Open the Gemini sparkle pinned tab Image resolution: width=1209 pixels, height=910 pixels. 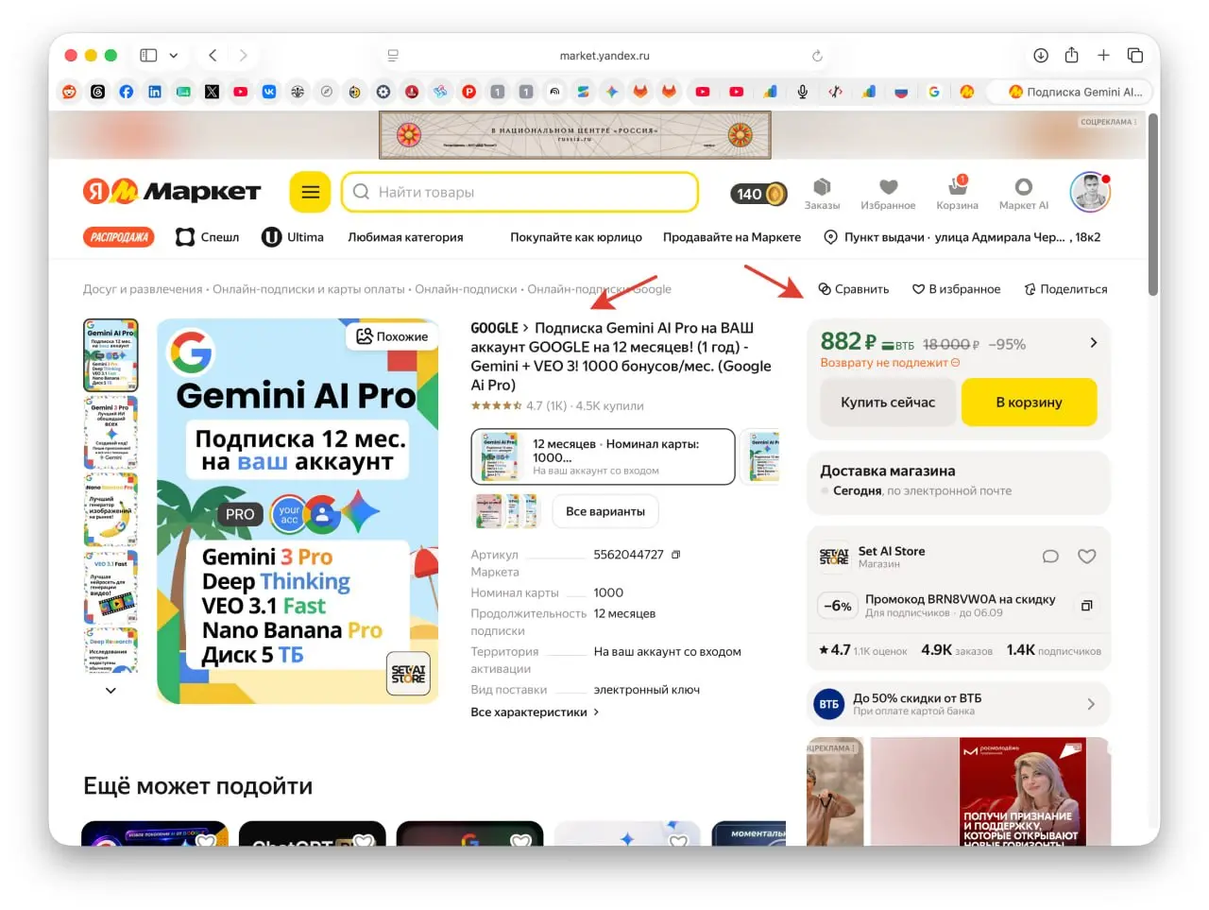pos(612,92)
